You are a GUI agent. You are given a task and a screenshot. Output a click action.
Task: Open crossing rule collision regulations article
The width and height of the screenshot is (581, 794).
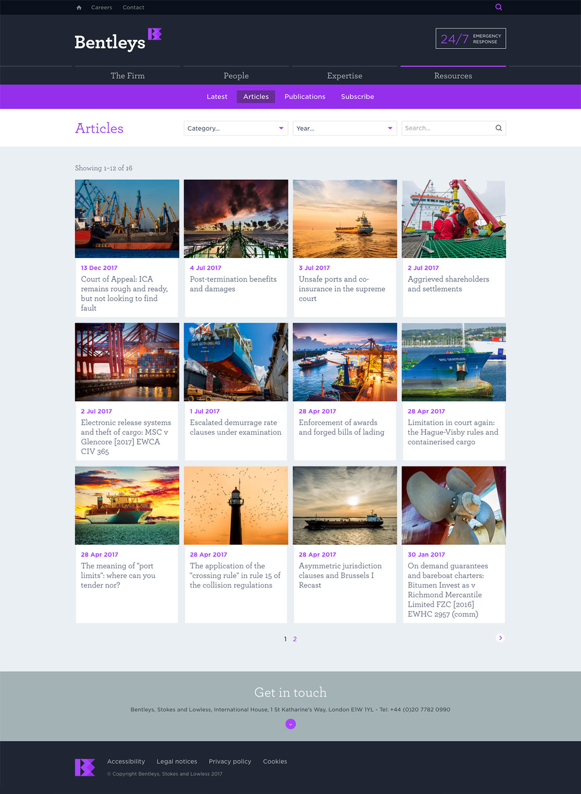click(x=235, y=576)
